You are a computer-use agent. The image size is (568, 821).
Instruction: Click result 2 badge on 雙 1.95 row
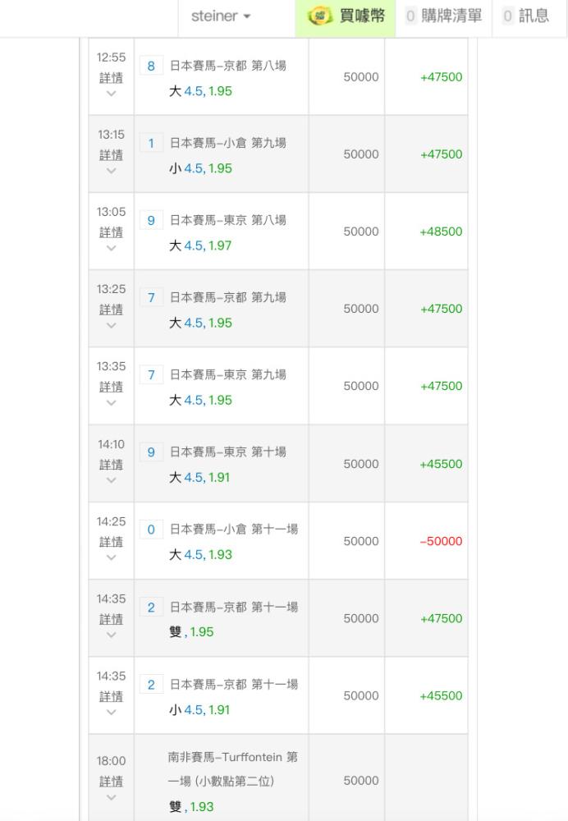pyautogui.click(x=151, y=607)
